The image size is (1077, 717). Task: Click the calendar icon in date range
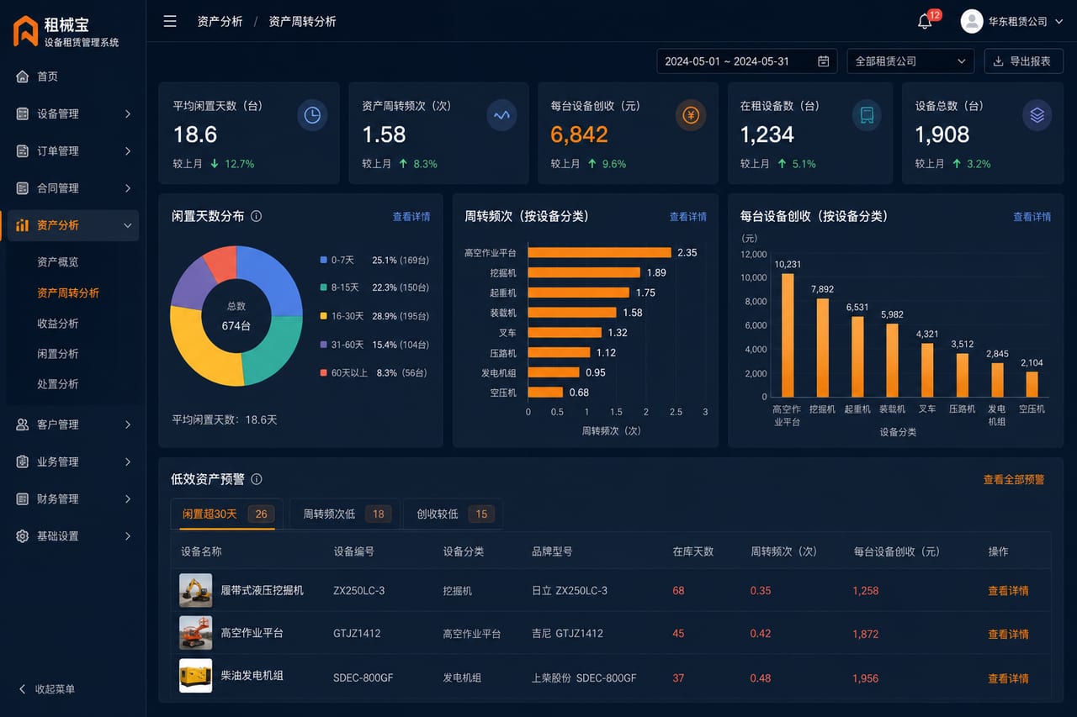point(824,61)
